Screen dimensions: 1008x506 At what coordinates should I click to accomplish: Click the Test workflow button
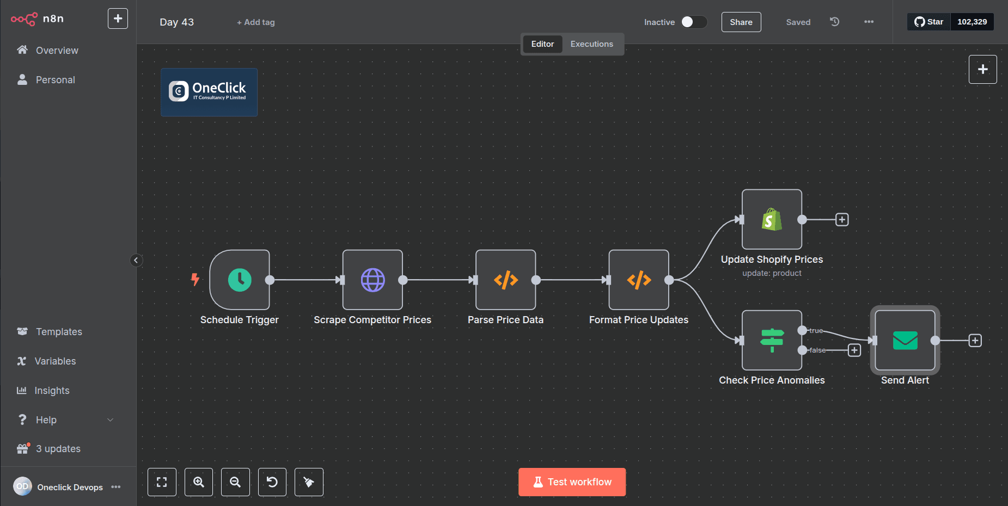572,482
